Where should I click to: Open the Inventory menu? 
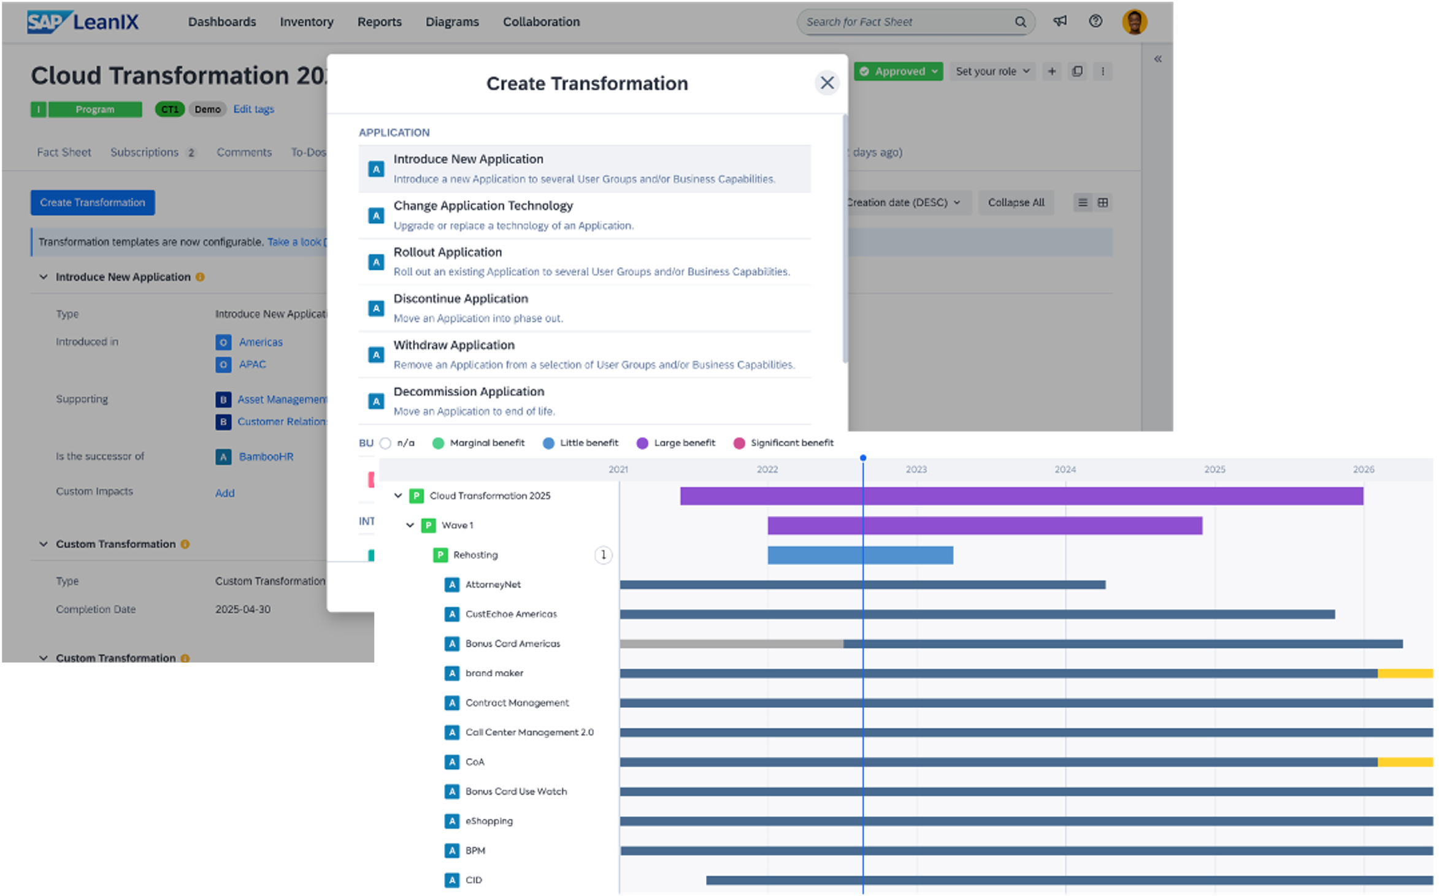pyautogui.click(x=307, y=22)
